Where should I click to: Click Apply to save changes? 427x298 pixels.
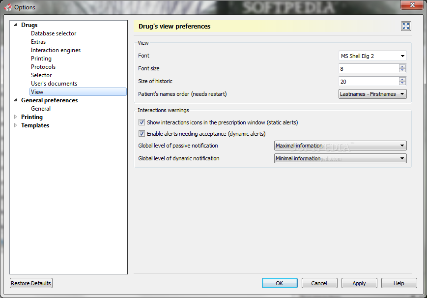pos(359,283)
